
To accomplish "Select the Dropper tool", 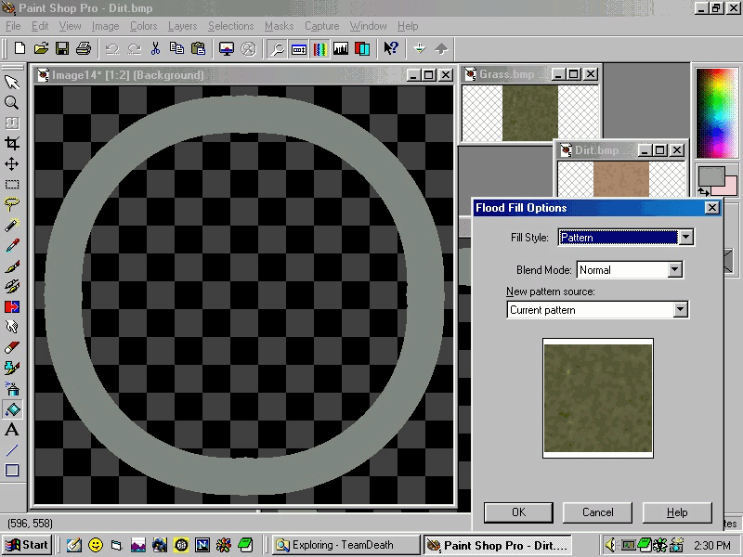I will [x=12, y=246].
